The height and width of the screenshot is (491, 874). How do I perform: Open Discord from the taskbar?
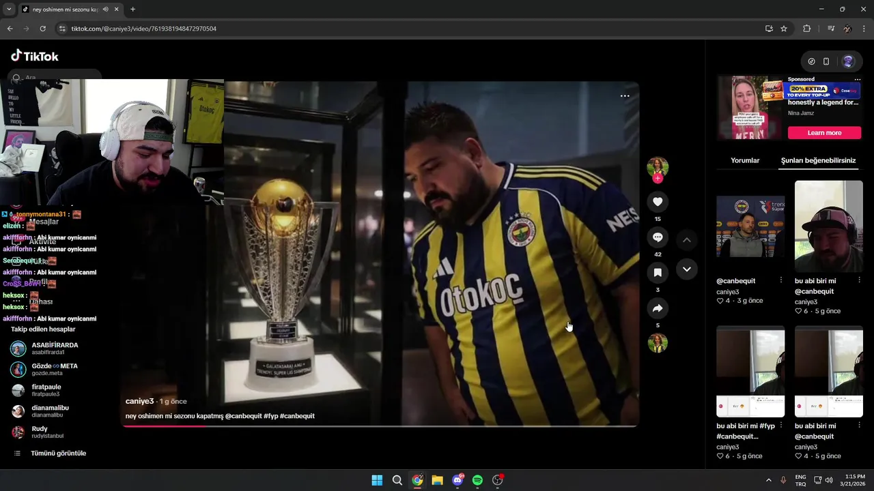(457, 480)
